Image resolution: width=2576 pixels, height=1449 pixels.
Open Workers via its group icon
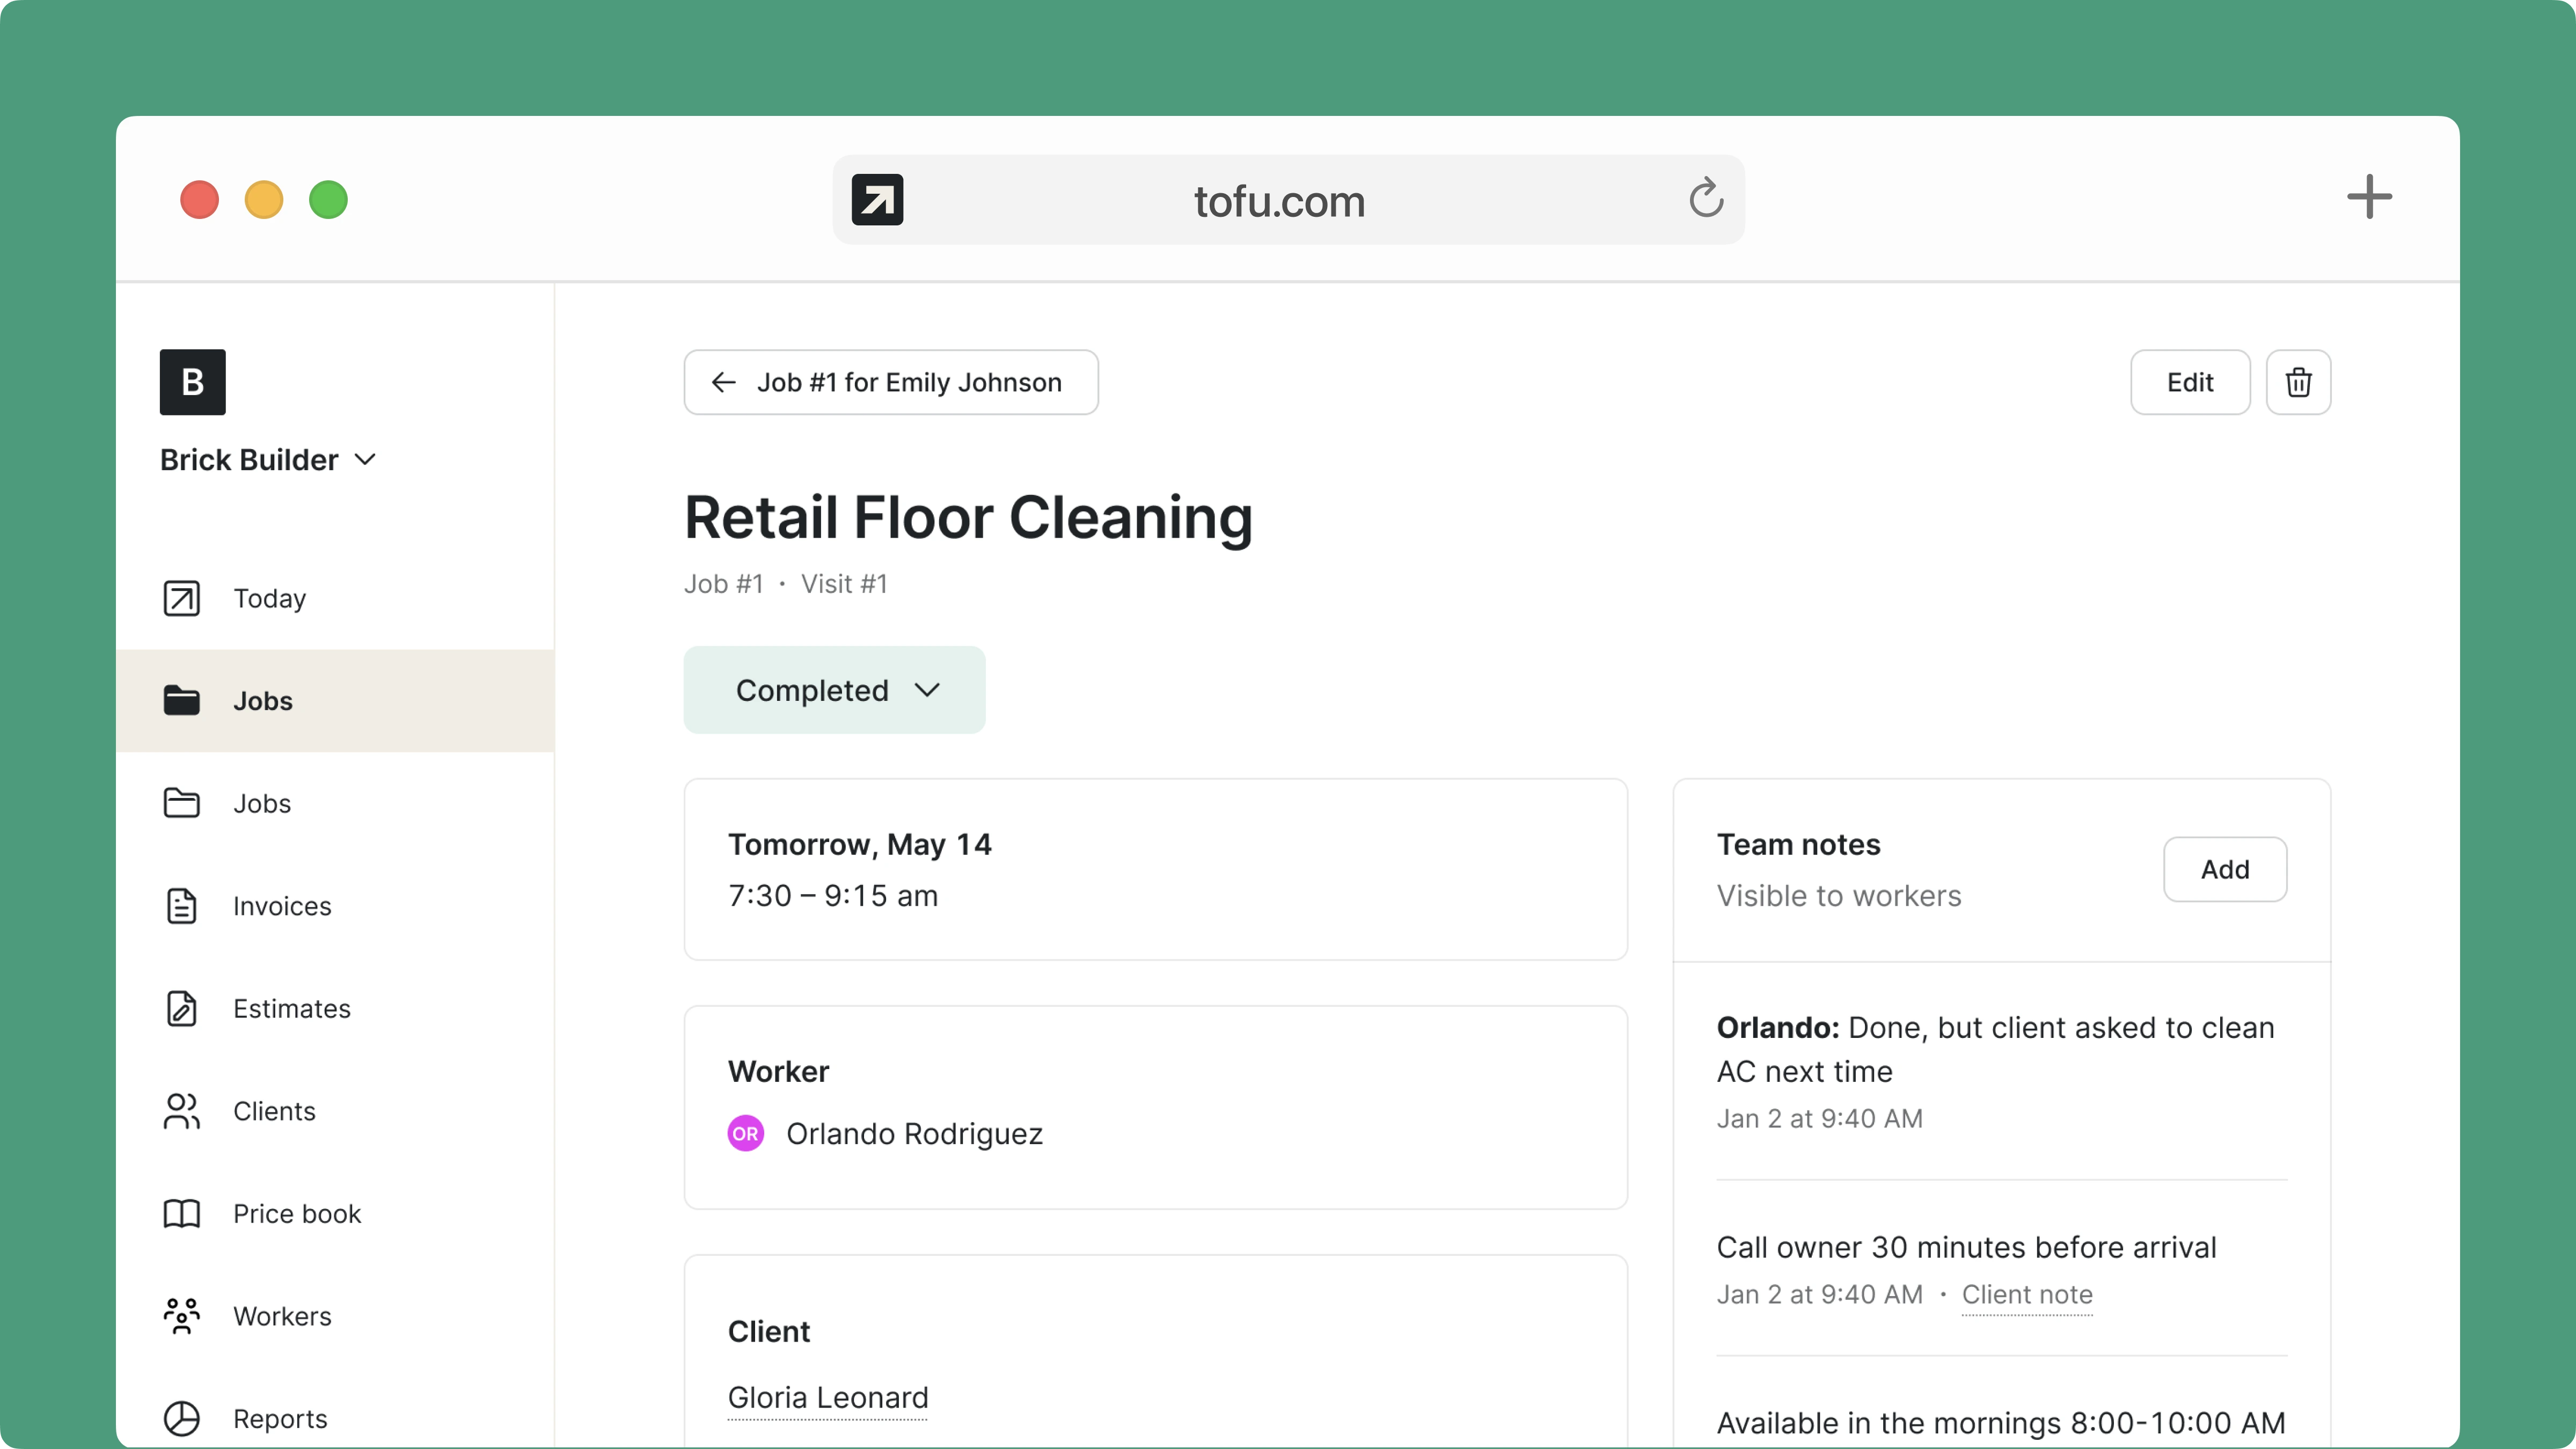tap(181, 1316)
